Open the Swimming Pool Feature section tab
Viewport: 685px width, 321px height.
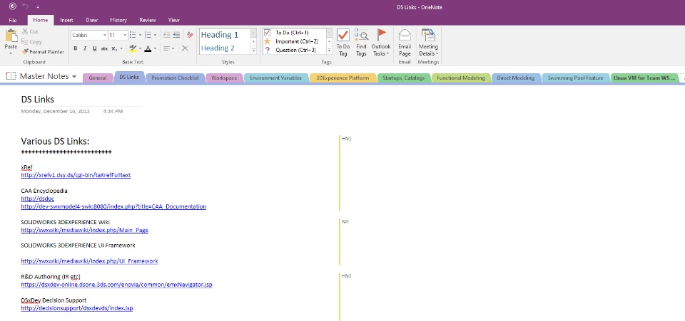pos(575,78)
